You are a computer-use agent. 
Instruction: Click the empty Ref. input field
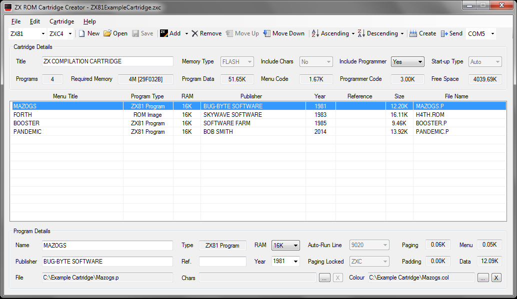tap(222, 262)
